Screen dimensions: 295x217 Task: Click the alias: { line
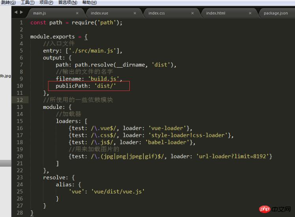click(x=68, y=184)
